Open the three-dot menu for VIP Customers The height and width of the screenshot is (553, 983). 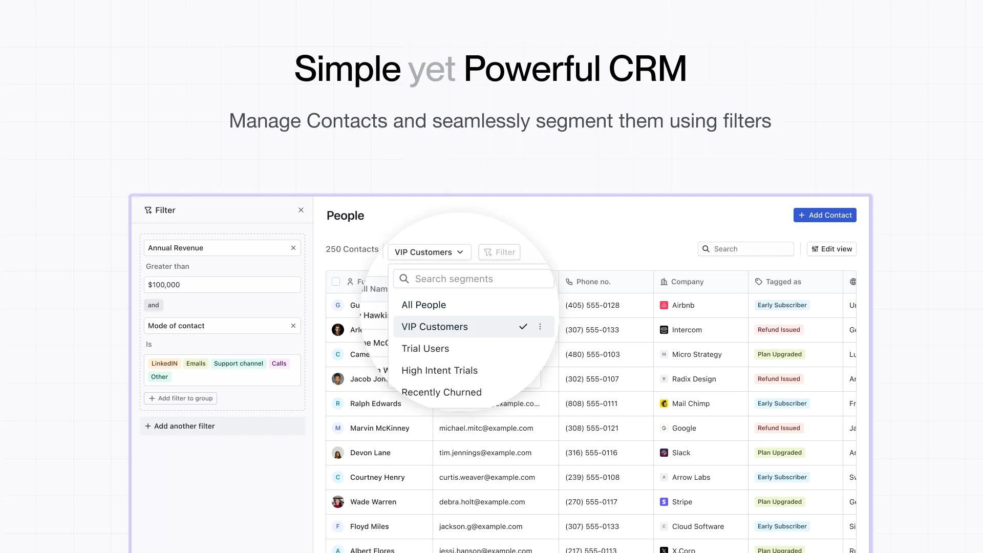pyautogui.click(x=540, y=327)
